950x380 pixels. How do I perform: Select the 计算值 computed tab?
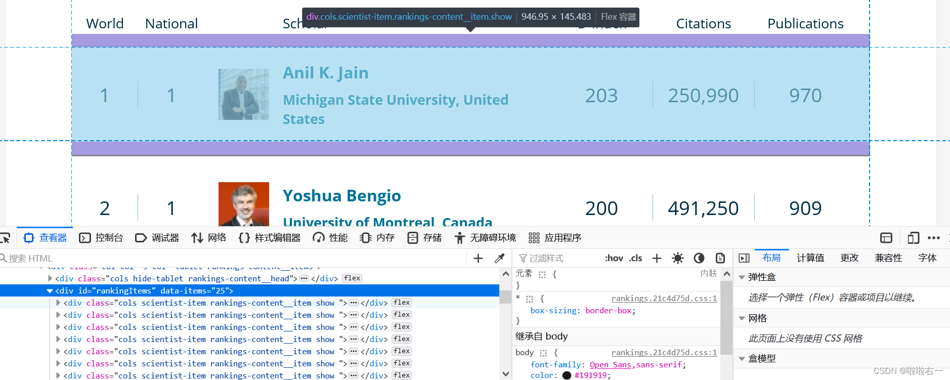point(810,258)
